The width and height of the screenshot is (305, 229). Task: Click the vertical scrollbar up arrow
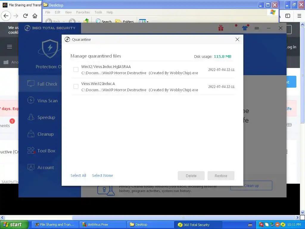(302, 24)
